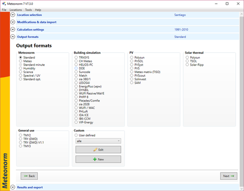Select the Science output format
Screen dimensions: 244x191
[x=21, y=72]
